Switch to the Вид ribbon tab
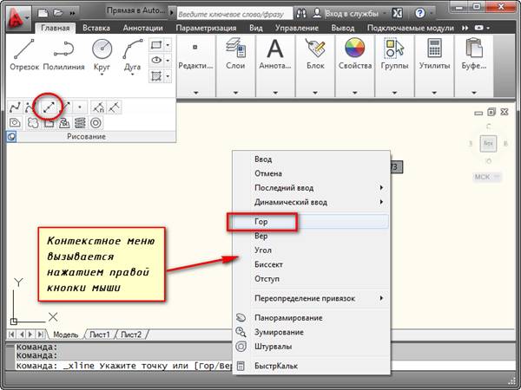The height and width of the screenshot is (390, 521). 256,29
